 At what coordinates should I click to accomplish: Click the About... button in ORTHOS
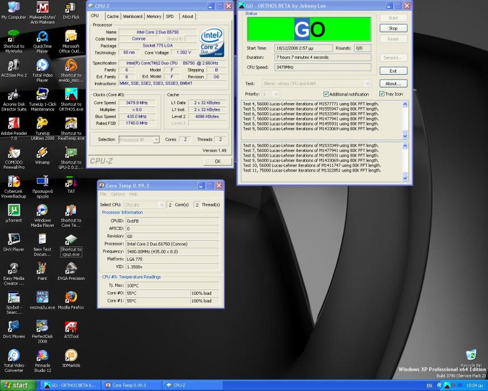click(394, 83)
